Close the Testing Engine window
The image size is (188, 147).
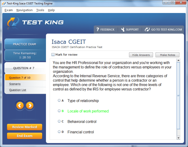(181, 3)
